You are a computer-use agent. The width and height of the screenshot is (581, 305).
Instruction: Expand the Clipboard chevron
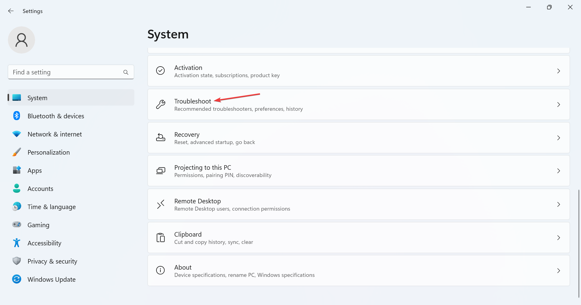click(559, 238)
